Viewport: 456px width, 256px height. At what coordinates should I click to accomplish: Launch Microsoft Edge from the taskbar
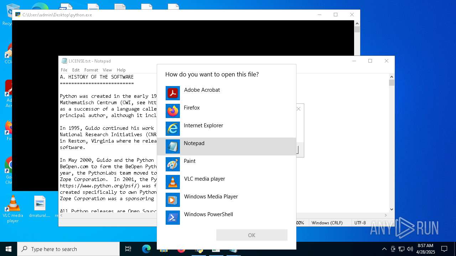coord(146,249)
